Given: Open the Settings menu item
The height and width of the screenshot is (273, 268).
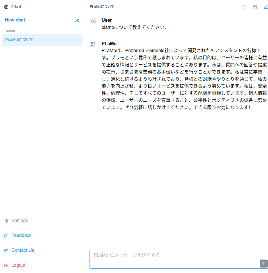Looking at the screenshot, I should pyautogui.click(x=20, y=220).
